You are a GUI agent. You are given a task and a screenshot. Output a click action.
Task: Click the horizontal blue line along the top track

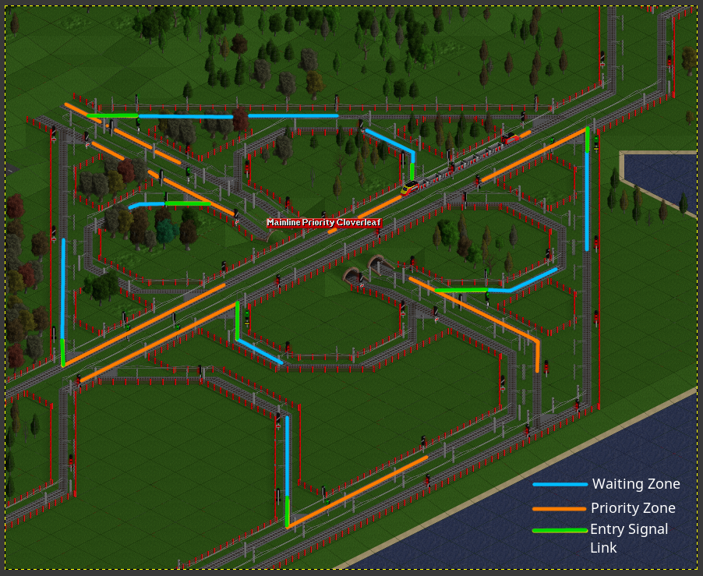[292, 115]
